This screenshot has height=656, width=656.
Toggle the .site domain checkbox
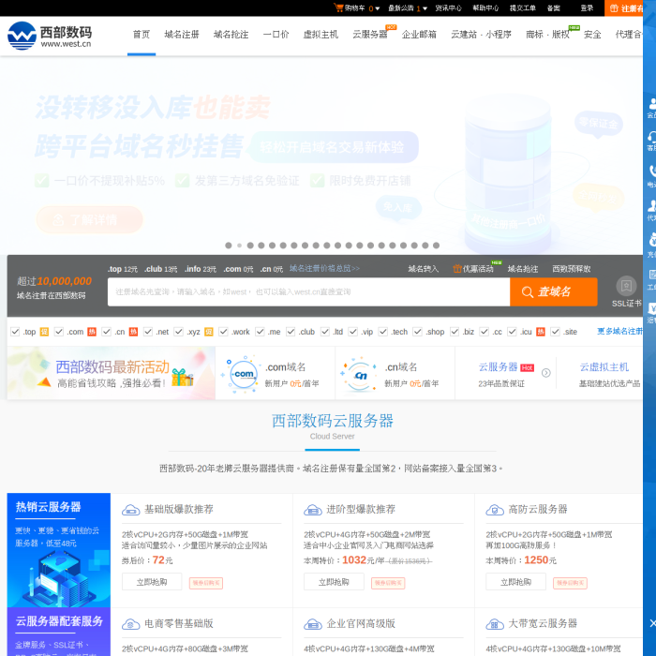point(555,332)
